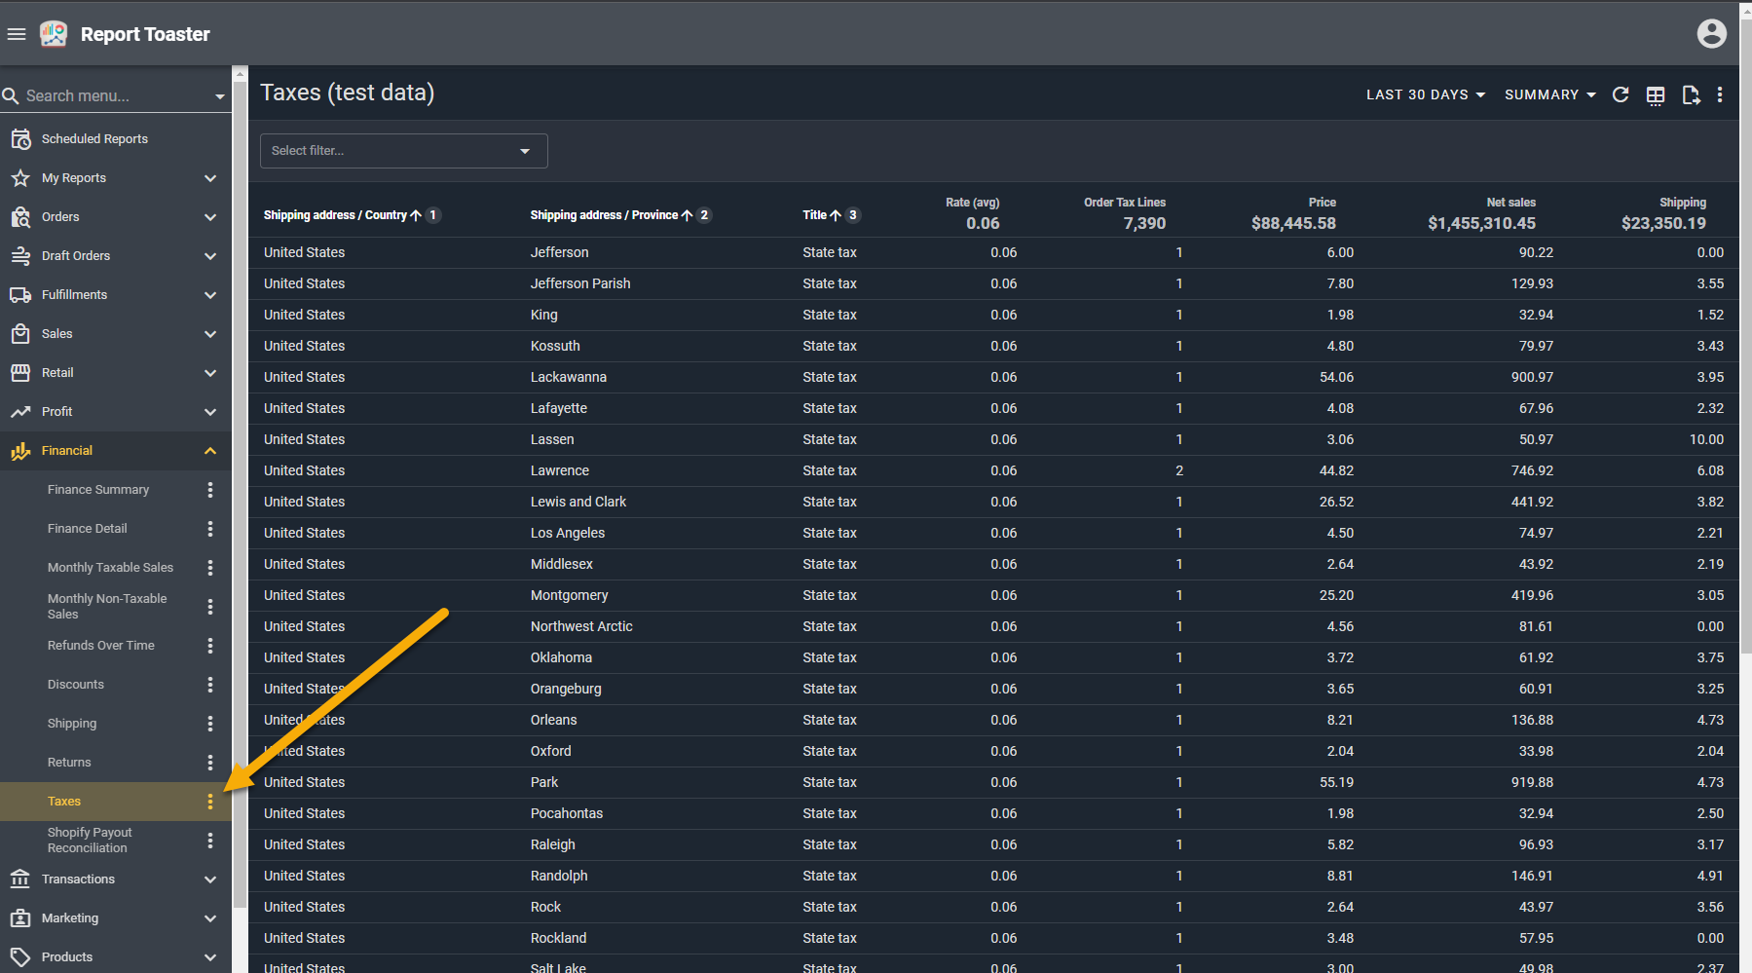Image resolution: width=1752 pixels, height=973 pixels.
Task: Open the hamburger navigation menu
Action: tap(17, 34)
